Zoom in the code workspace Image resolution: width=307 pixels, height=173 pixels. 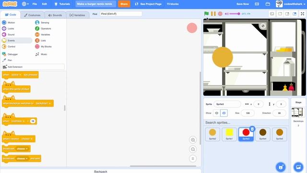click(x=193, y=140)
